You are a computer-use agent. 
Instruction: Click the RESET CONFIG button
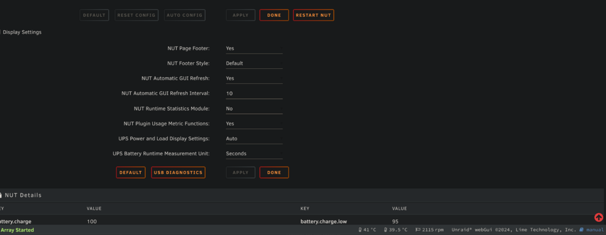coord(136,16)
